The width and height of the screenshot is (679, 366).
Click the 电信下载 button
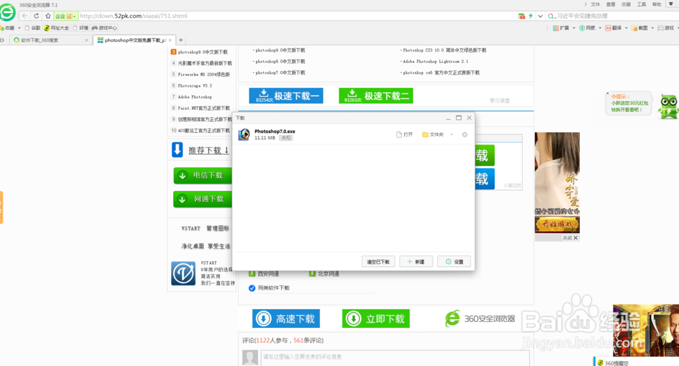pos(202,176)
